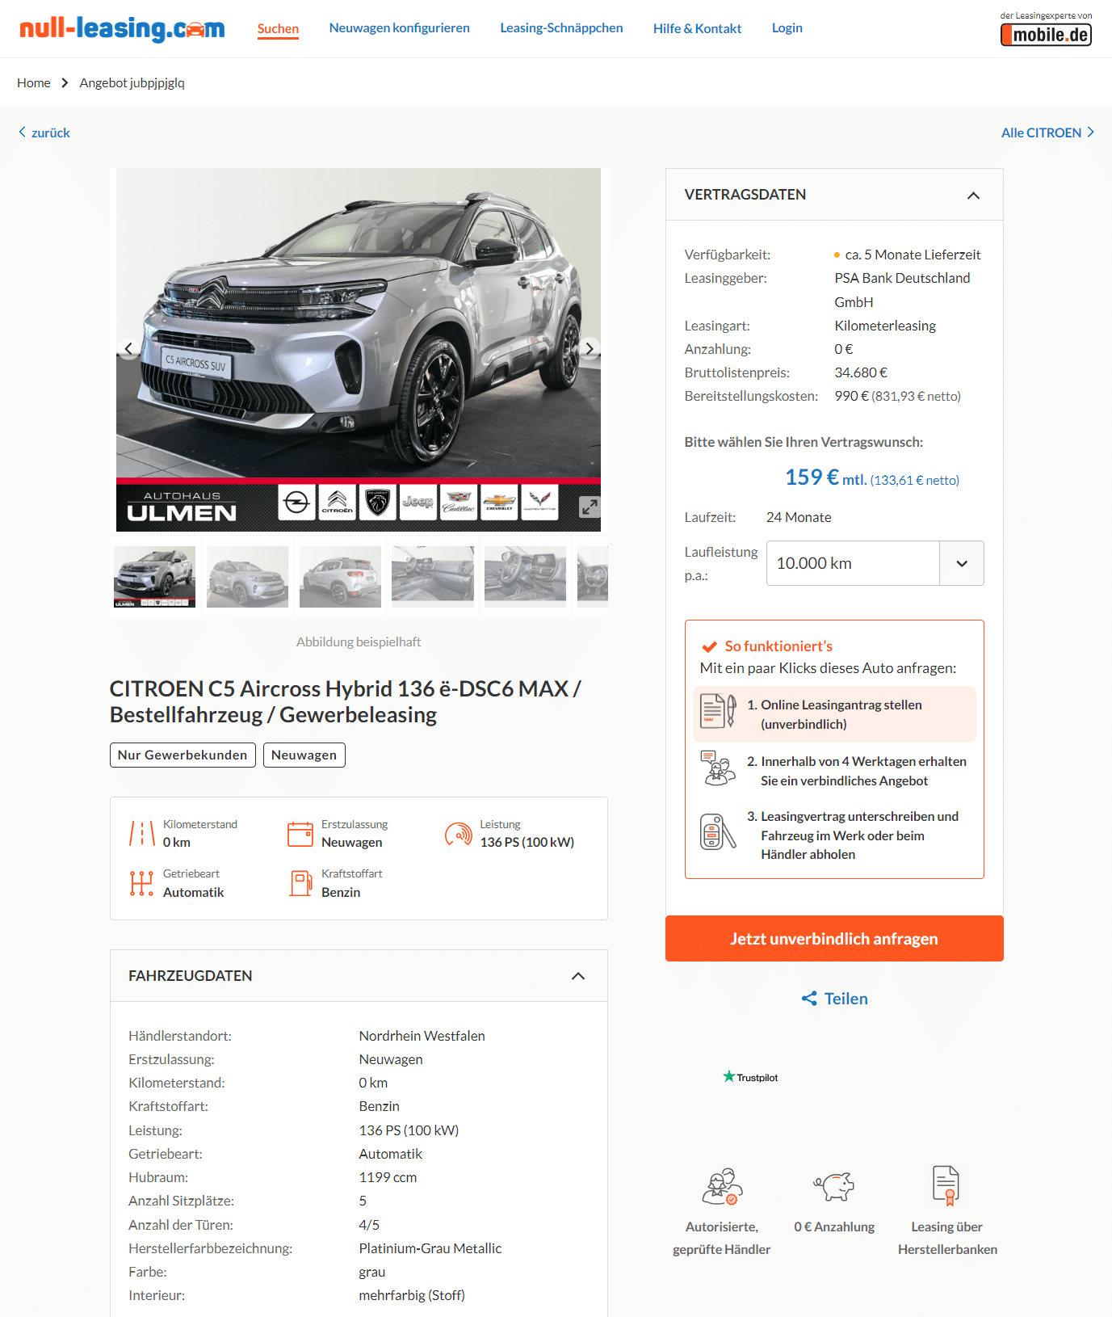Viewport: 1112px width, 1317px height.
Task: Go back via the zurück link
Action: [x=44, y=133]
